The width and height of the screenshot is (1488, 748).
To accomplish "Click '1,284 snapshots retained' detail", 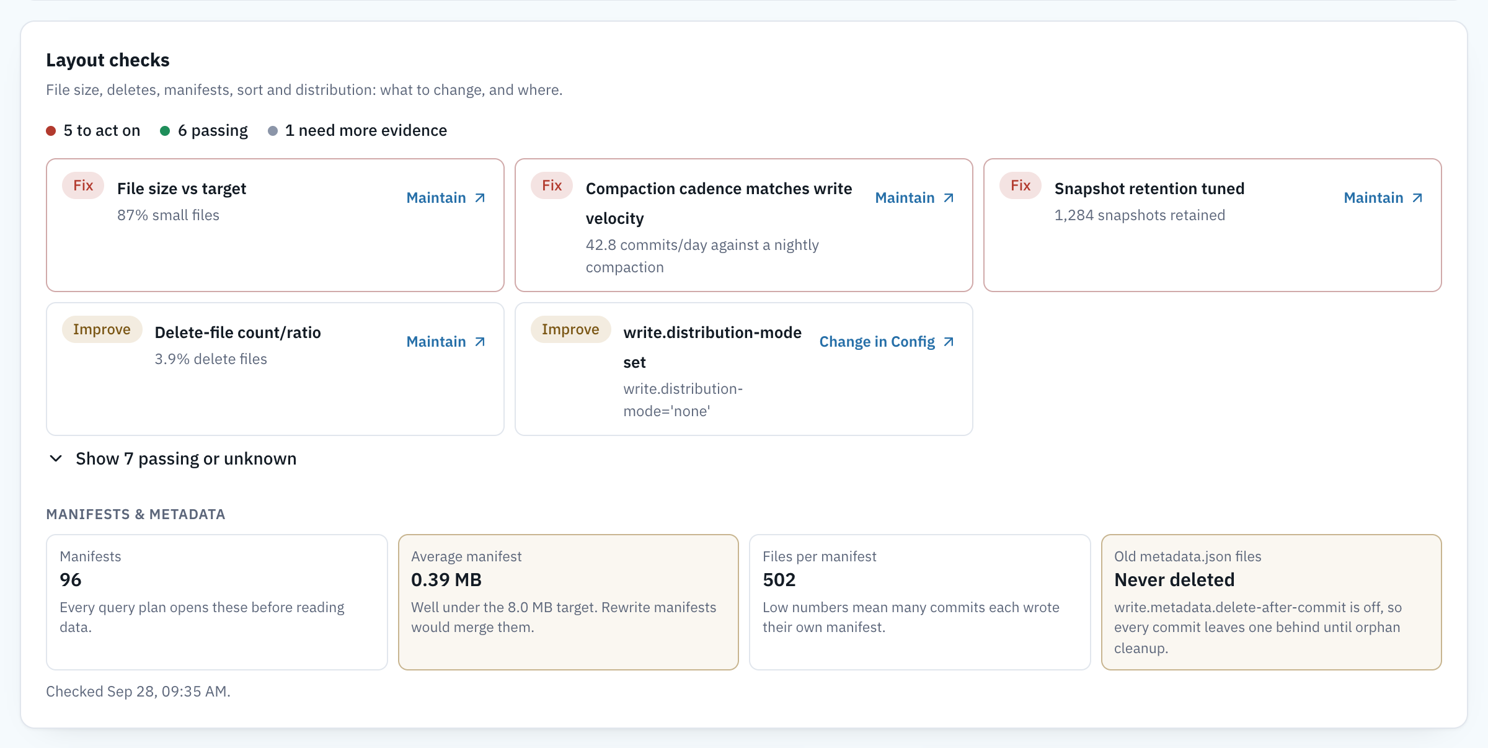I will coord(1140,215).
